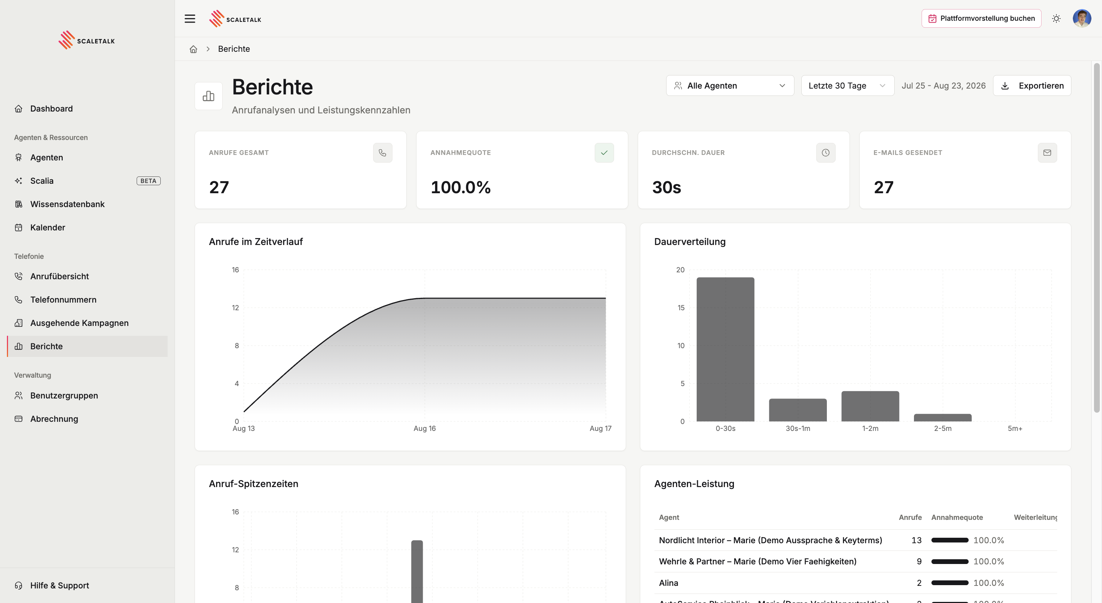Go to Agenten in the sidebar

point(87,157)
